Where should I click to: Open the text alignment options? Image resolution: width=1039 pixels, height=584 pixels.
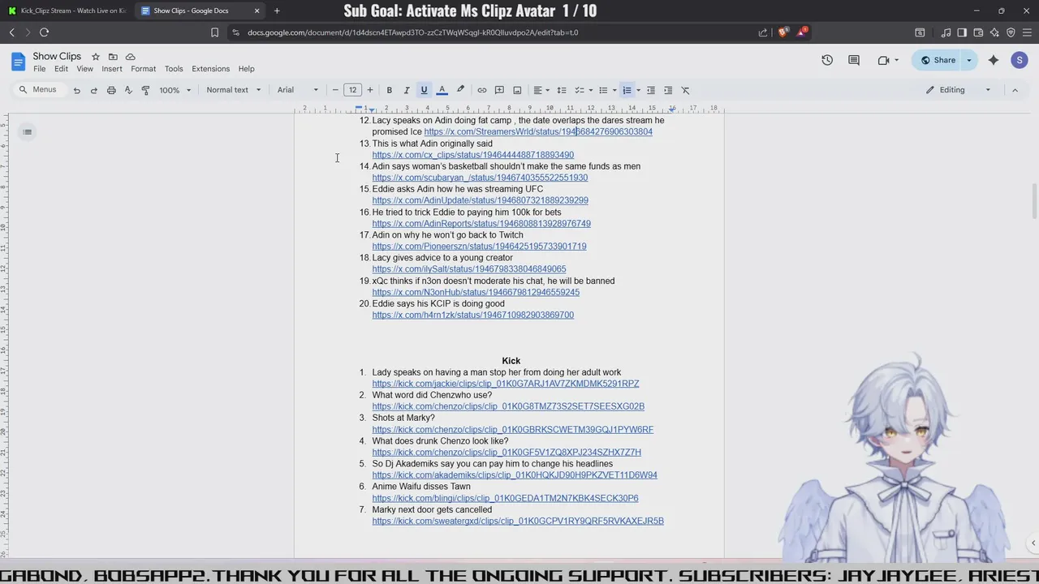tap(541, 90)
